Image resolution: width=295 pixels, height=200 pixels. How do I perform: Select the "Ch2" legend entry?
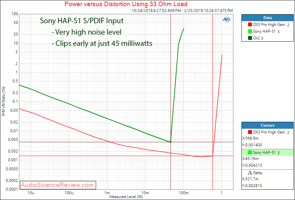[x=256, y=38]
